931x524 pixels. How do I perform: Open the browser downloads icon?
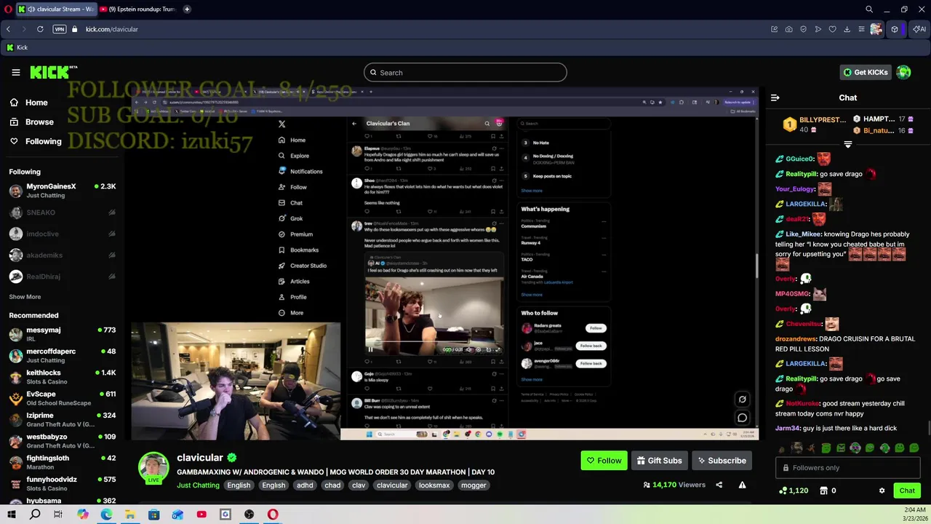point(847,29)
